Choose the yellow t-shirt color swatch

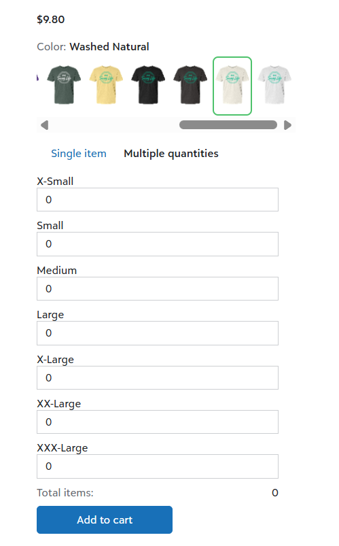coord(106,85)
